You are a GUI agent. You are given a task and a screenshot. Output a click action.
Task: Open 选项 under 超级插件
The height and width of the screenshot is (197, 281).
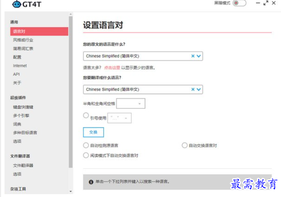17,141
